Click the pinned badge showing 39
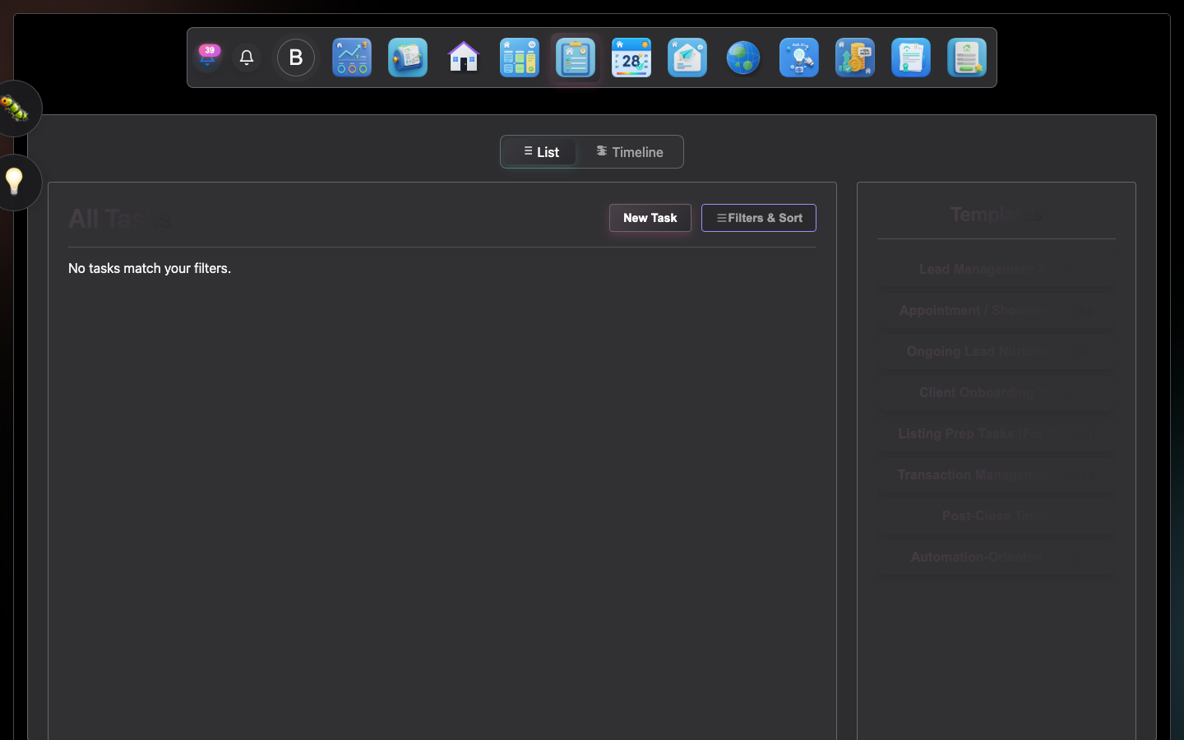Image resolution: width=1184 pixels, height=740 pixels. [208, 52]
